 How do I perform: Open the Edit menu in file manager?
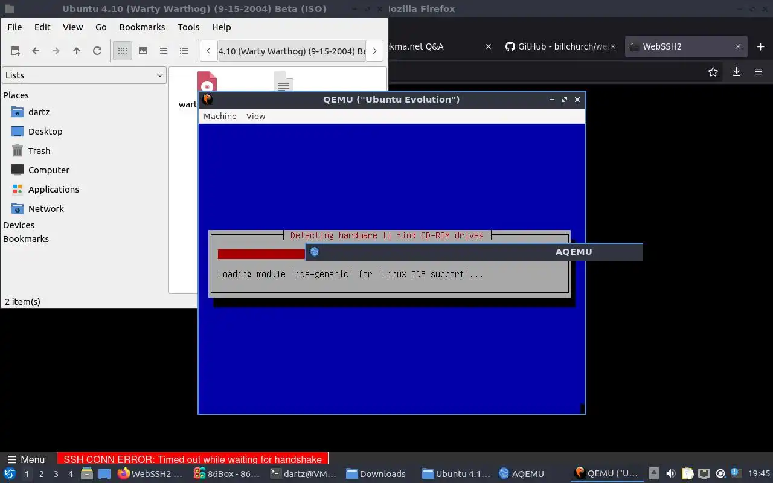point(42,27)
